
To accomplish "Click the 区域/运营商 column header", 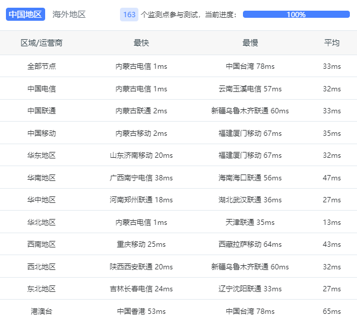I will 42,43.
